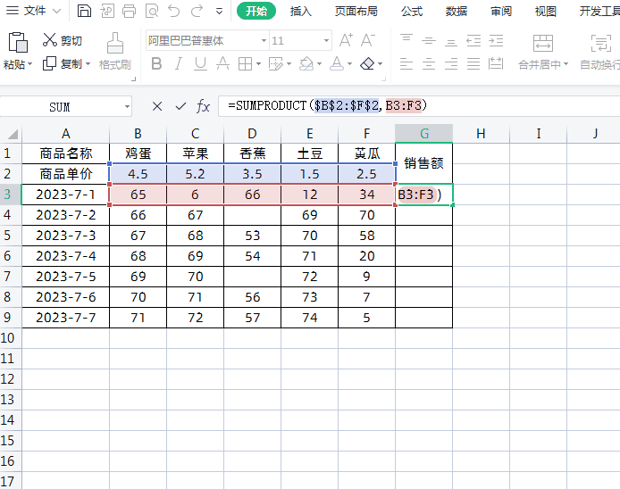
Task: Click the Wrap Text (自动换行) button
Action: 600,52
